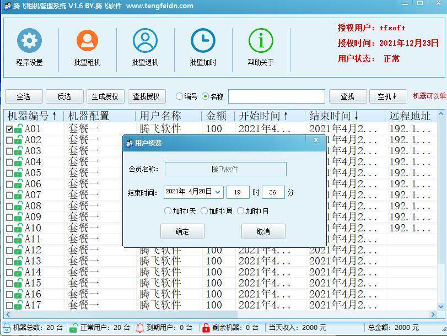
Task: Select the A14 machine row
Action: [220, 272]
